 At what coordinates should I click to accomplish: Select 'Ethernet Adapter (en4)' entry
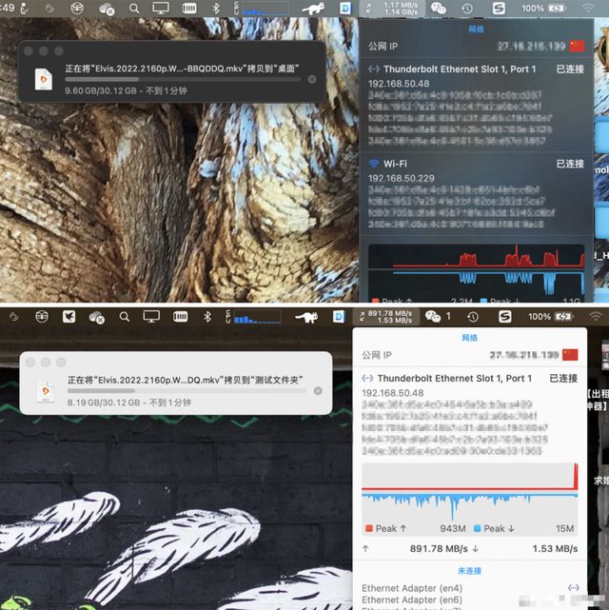pyautogui.click(x=412, y=588)
